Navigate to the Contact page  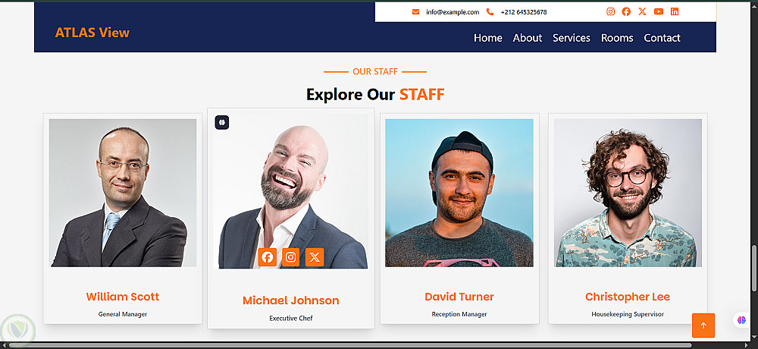(662, 38)
